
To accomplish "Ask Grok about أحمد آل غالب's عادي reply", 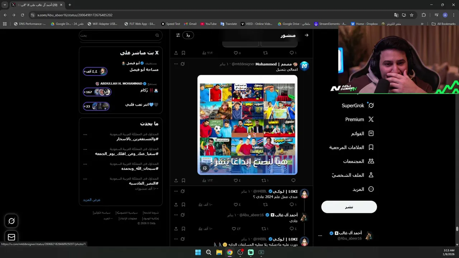I will click(183, 215).
